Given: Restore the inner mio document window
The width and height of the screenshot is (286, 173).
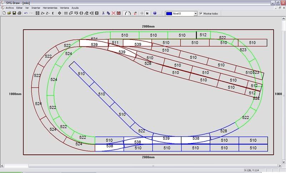Looking at the screenshot, I should pyautogui.click(x=280, y=8).
